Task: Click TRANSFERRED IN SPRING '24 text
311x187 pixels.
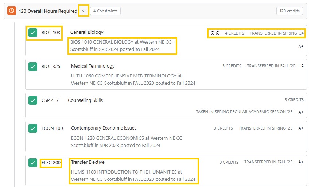Action: (277, 33)
